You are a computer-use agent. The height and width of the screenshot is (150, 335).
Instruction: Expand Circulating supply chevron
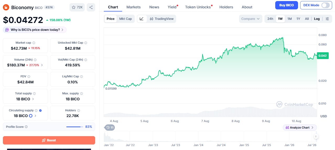(35, 116)
